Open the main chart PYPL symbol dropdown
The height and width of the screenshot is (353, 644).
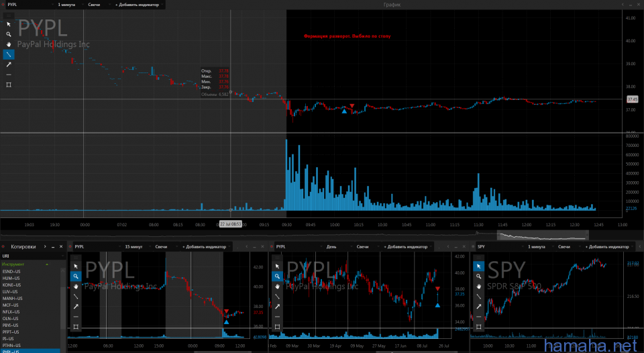30,5
